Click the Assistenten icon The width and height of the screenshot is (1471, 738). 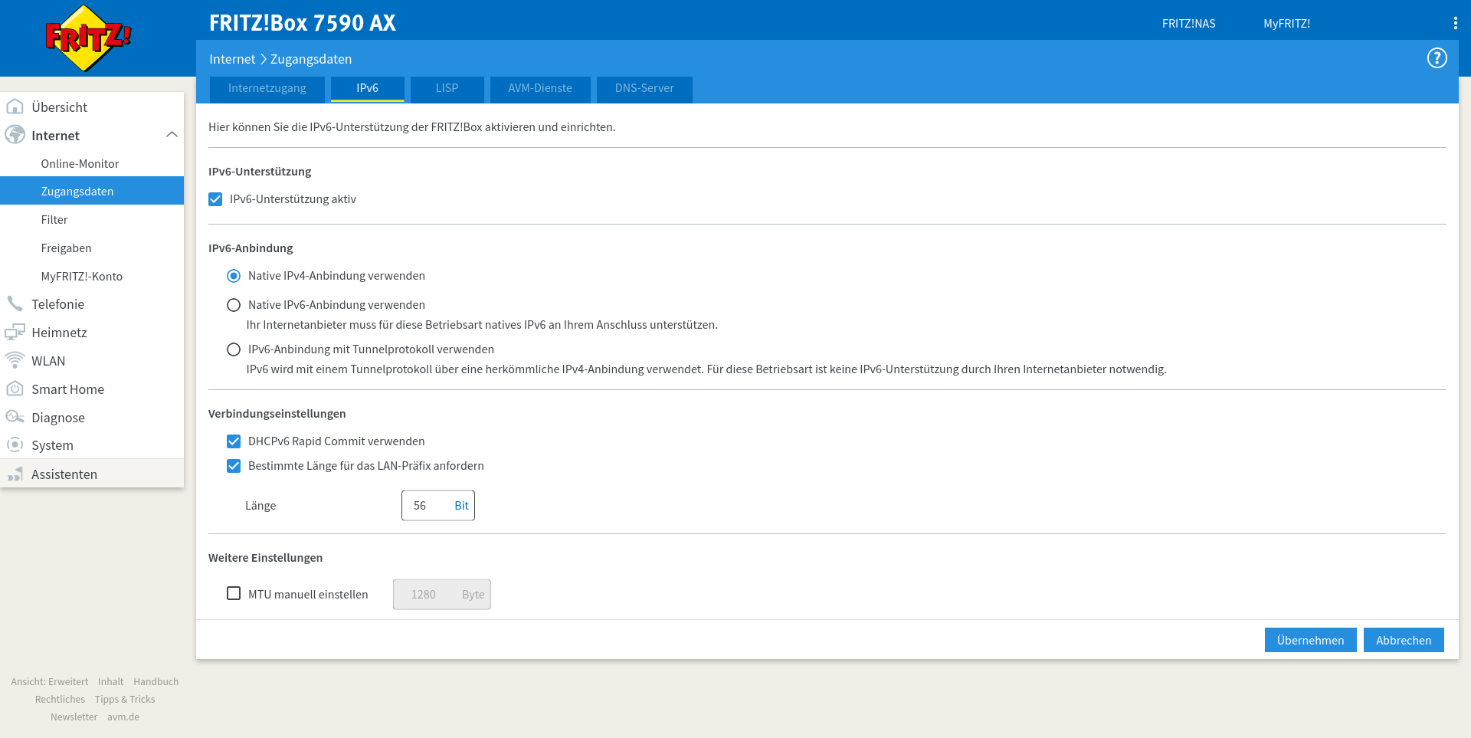[x=15, y=474]
